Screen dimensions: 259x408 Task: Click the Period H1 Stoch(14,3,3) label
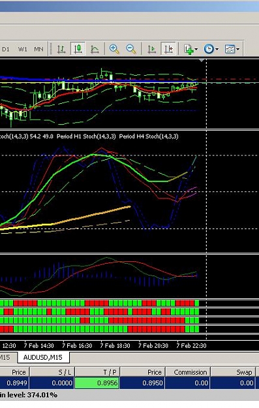coord(86,136)
